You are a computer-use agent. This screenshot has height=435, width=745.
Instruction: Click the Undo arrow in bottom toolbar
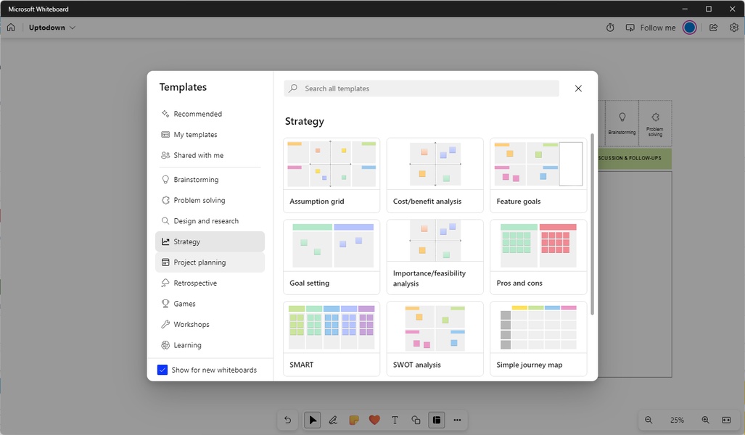click(288, 420)
